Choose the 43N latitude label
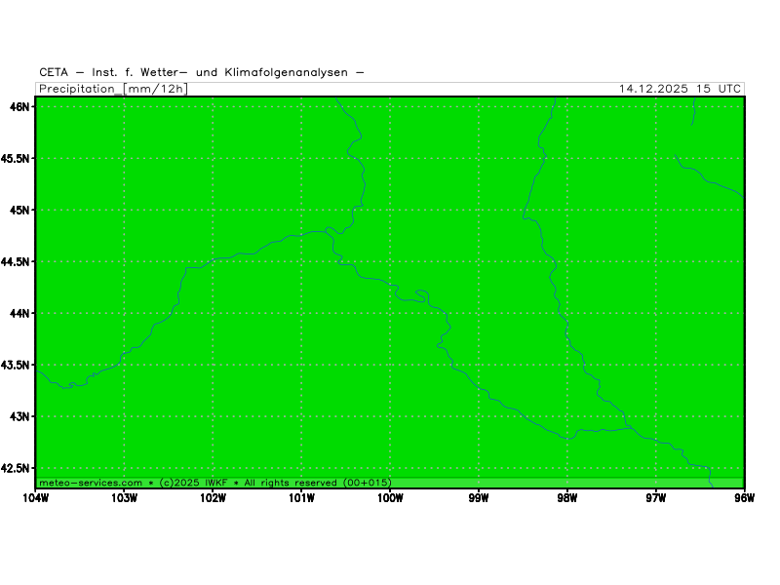The height and width of the screenshot is (585, 780). click(x=19, y=416)
